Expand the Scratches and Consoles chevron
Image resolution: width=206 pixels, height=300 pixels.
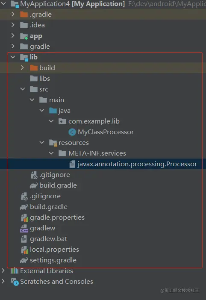pyautogui.click(x=3, y=282)
